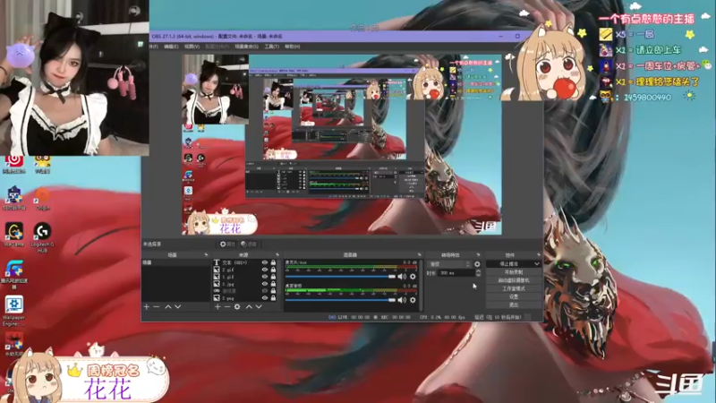
Task: Open the 帮助(H) menu
Action: [x=293, y=47]
